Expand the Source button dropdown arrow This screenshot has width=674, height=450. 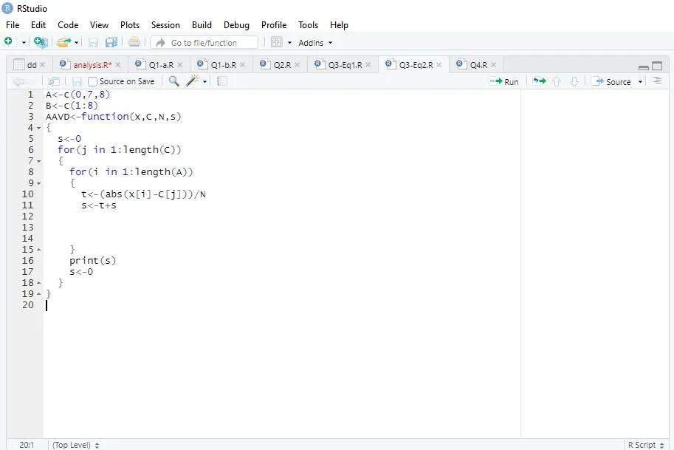[640, 82]
